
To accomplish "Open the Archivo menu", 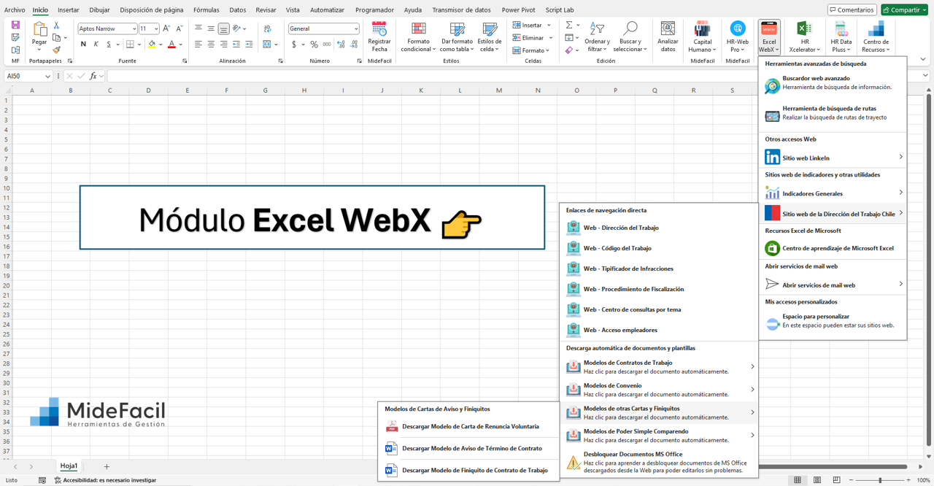I will [15, 9].
